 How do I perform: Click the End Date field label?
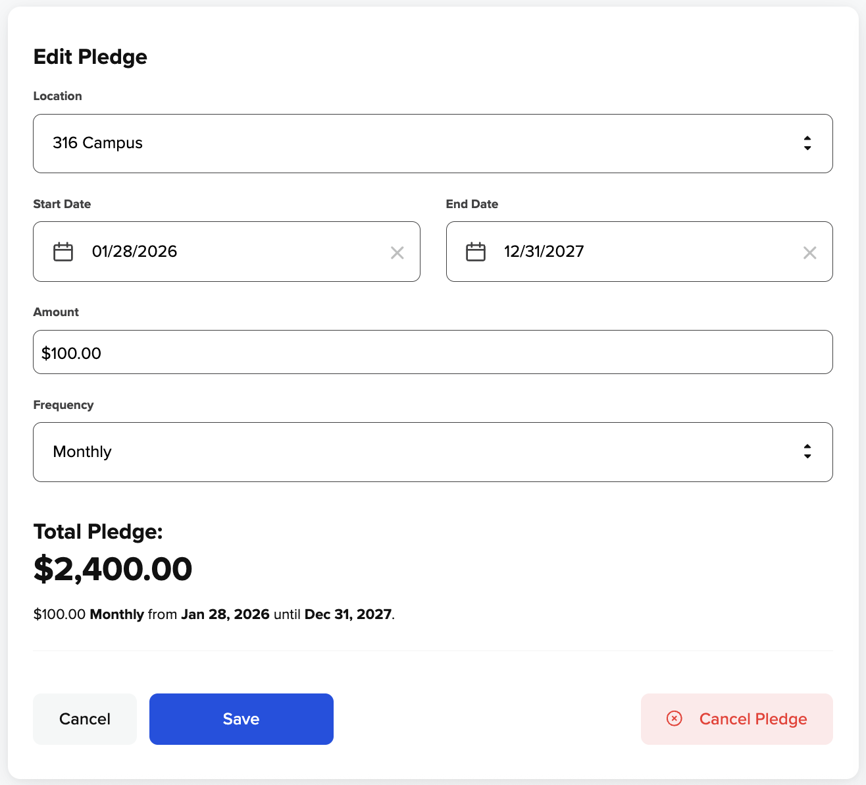coord(472,204)
